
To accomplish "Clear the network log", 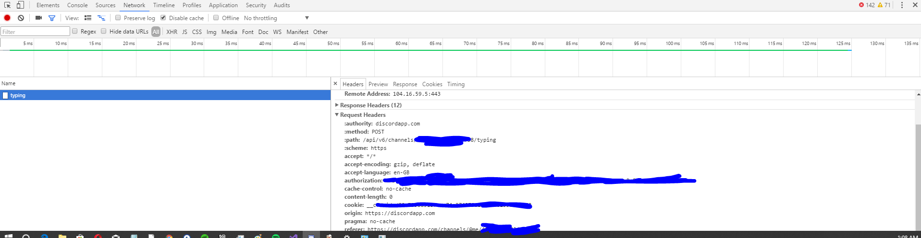I will click(x=21, y=18).
